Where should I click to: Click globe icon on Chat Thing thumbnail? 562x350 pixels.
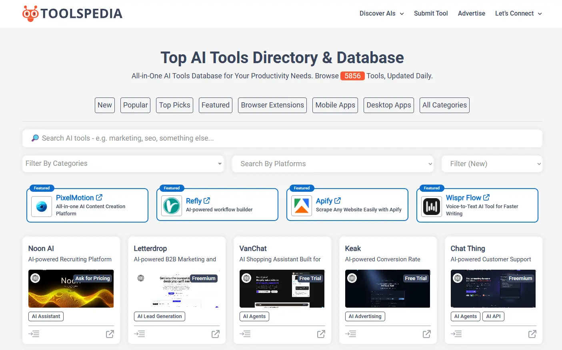(x=458, y=278)
